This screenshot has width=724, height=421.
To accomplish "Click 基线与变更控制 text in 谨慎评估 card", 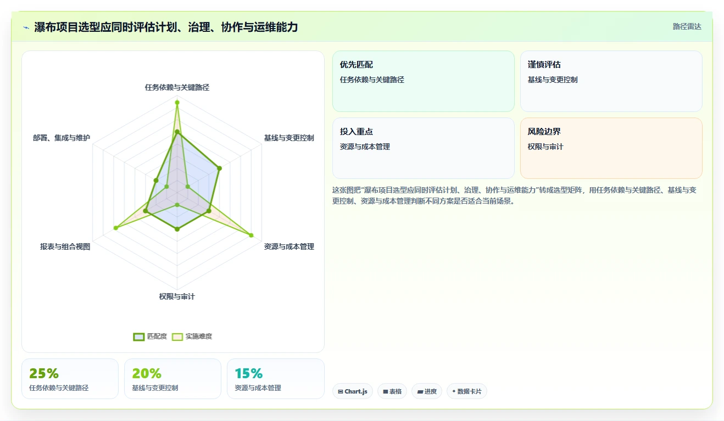I will [x=553, y=80].
